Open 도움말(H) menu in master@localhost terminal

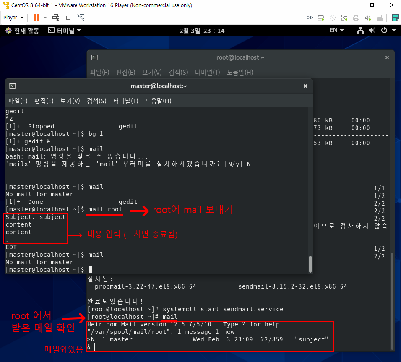pyautogui.click(x=158, y=101)
